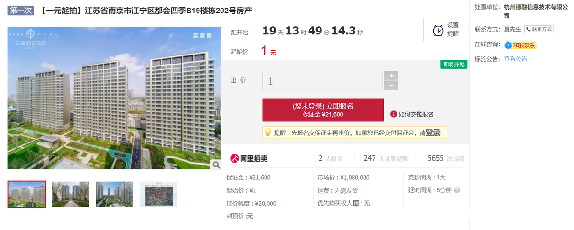The width and height of the screenshot is (574, 230).
Task: Open 联系方式 phone contact button
Action: pyautogui.click(x=539, y=29)
